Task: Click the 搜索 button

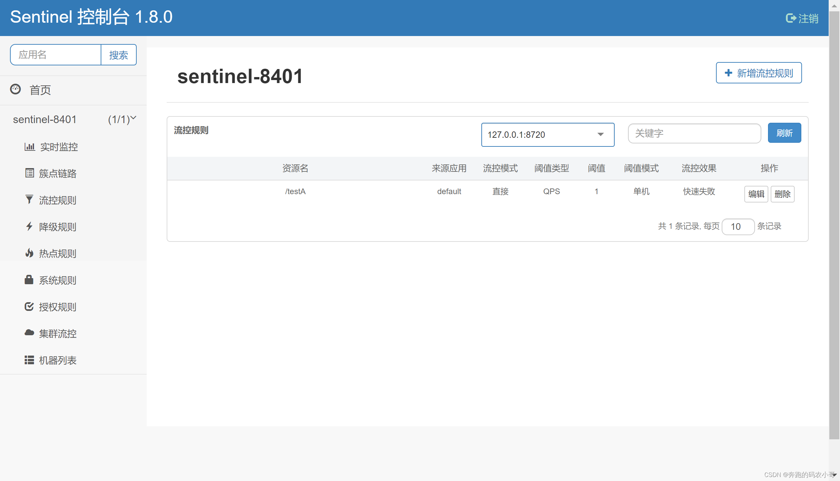Action: pos(119,55)
